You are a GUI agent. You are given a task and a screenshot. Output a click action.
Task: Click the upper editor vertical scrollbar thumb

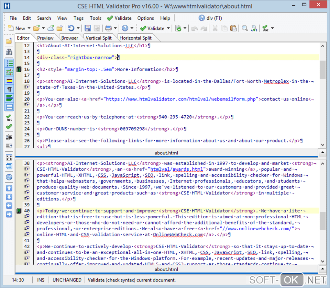pos(323,69)
